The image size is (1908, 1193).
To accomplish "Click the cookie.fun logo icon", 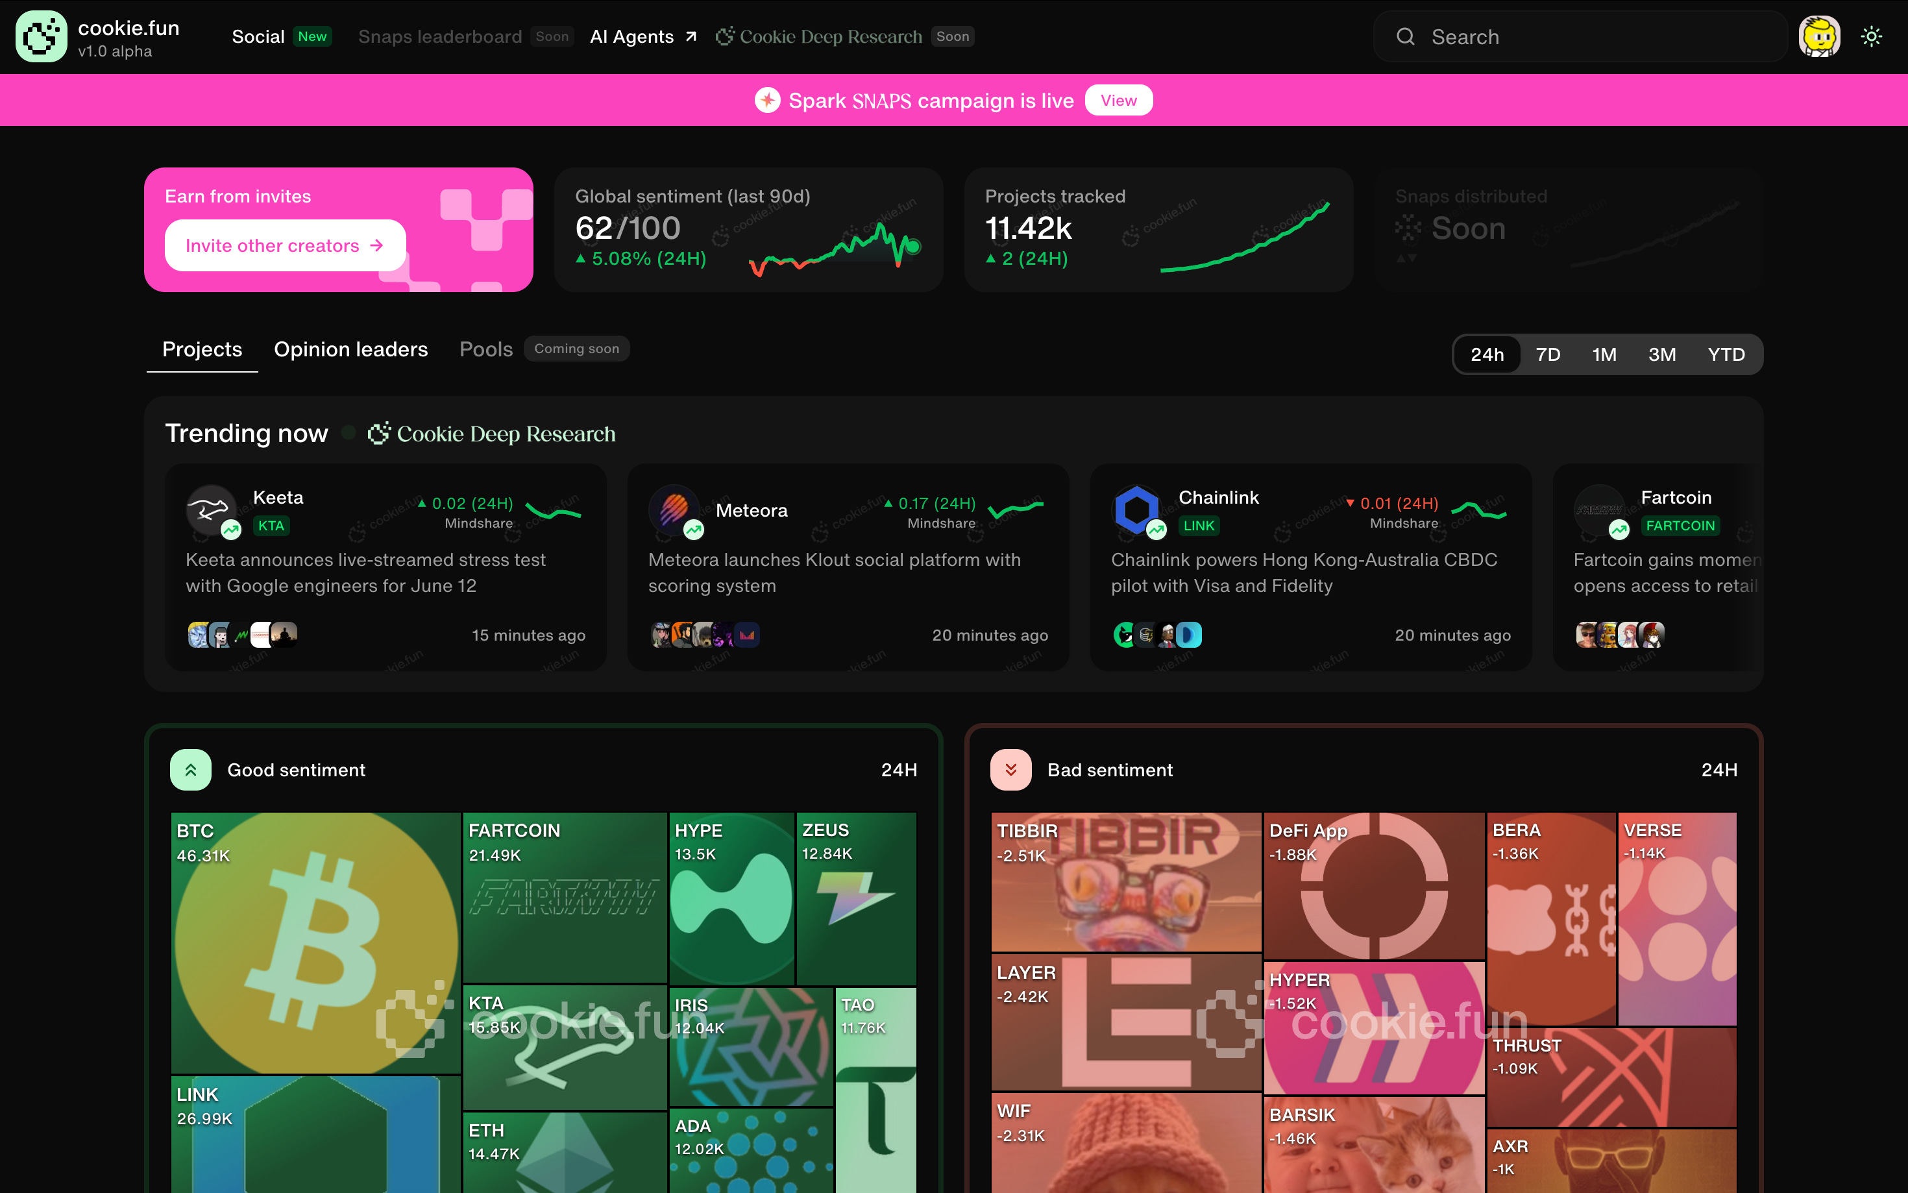I will pyautogui.click(x=41, y=36).
